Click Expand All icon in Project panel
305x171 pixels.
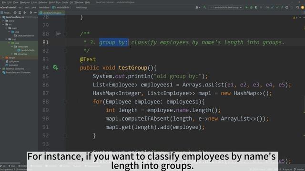(x=20, y=13)
